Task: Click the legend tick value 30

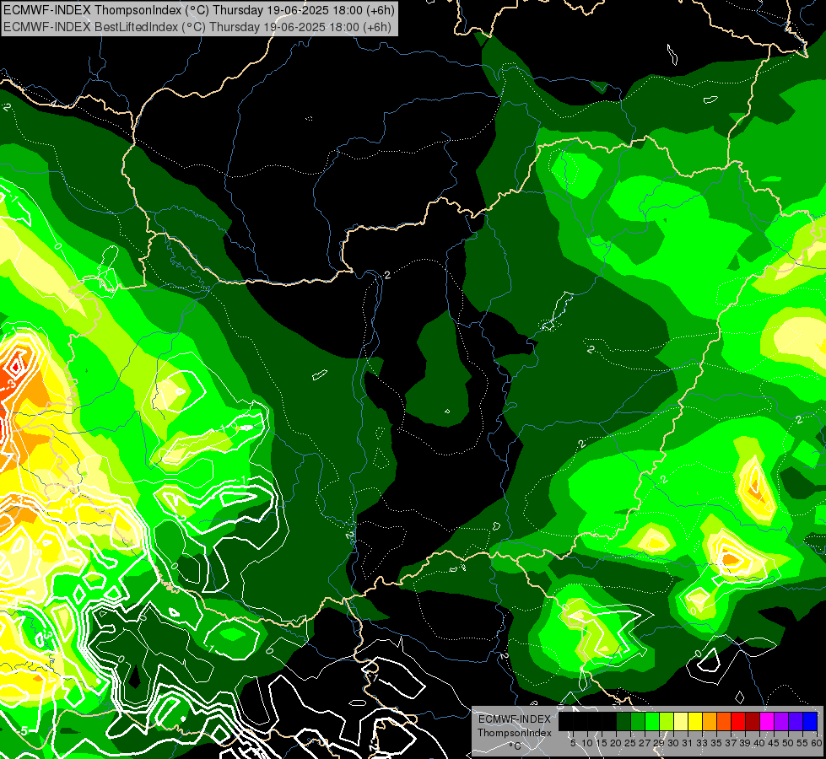Action: click(673, 743)
